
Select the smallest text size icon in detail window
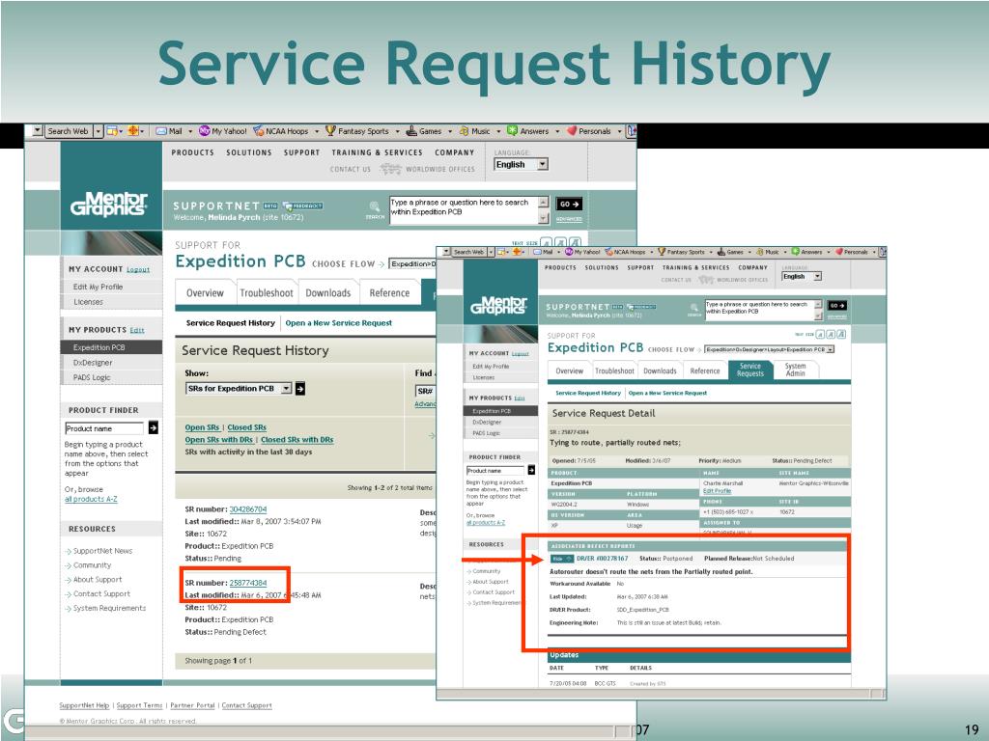(820, 335)
